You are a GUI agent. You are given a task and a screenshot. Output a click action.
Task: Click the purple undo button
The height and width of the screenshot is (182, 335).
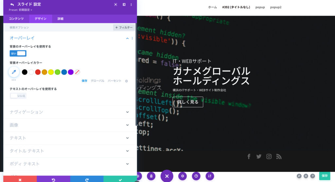tap(53, 179)
